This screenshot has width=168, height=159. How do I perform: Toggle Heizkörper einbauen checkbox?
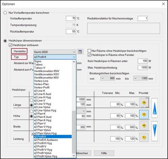click(x=10, y=45)
